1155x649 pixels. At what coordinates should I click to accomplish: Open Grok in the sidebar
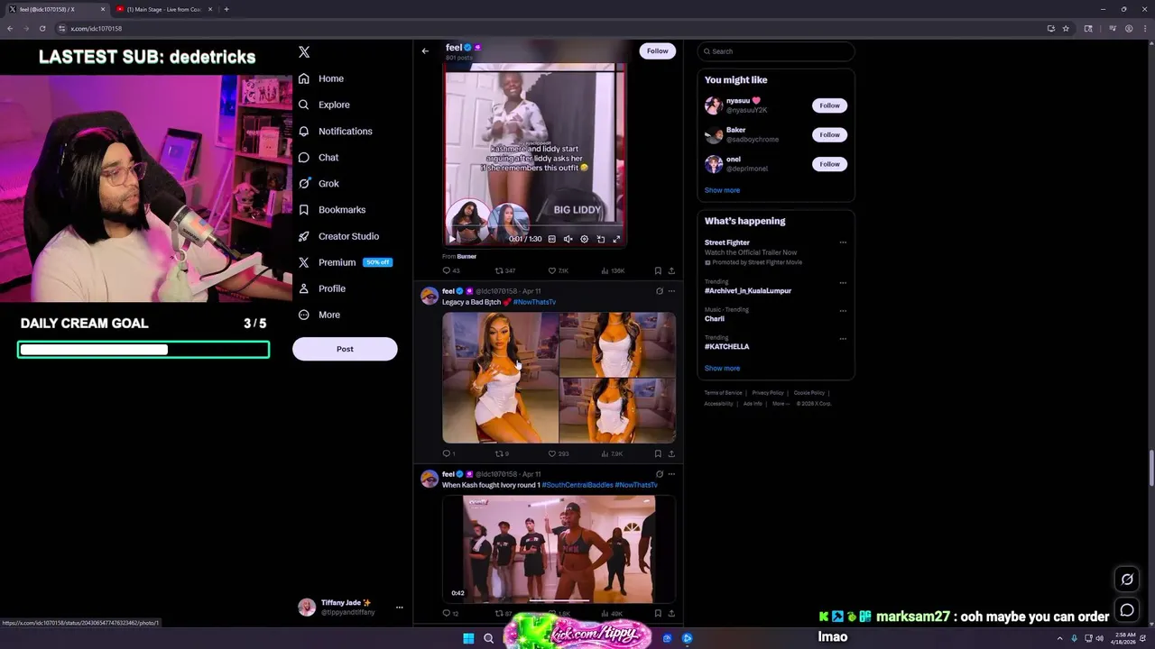319,183
